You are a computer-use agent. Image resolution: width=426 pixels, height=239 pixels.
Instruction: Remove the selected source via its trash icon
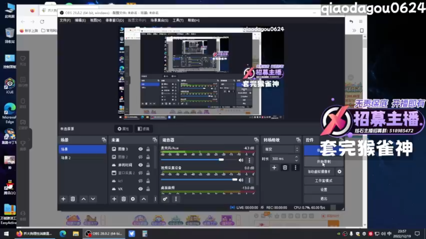(124, 199)
